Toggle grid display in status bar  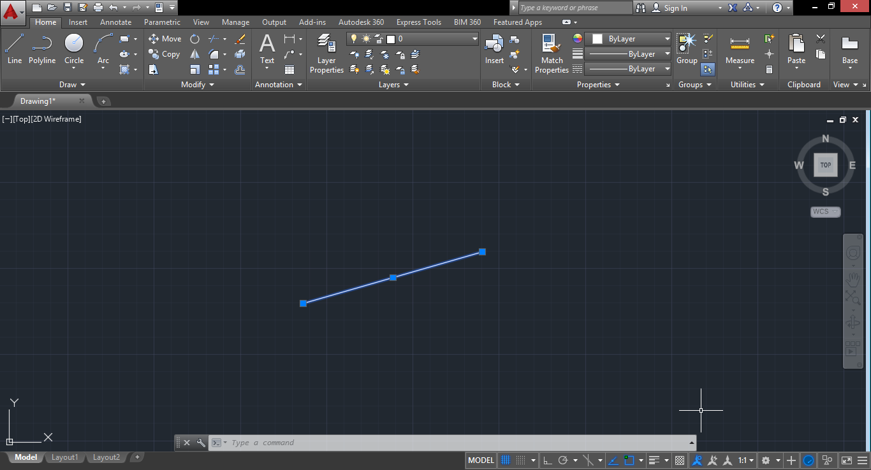[x=506, y=460]
